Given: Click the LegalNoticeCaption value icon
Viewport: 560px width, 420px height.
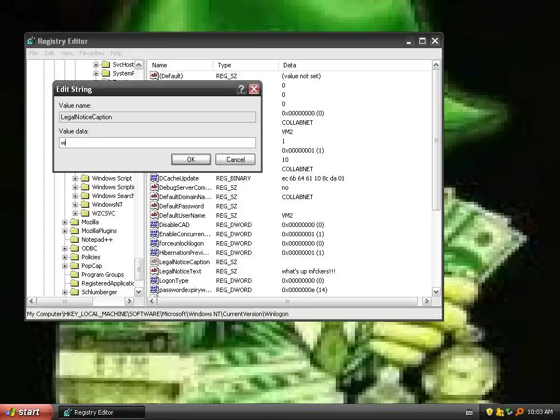Looking at the screenshot, I should click(154, 261).
